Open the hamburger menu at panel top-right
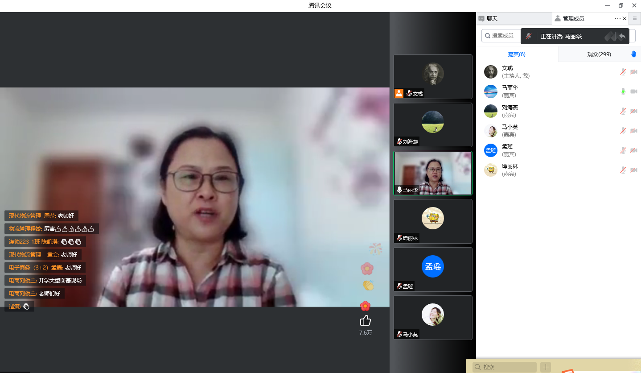Viewport: 641px width, 373px height. pos(635,18)
